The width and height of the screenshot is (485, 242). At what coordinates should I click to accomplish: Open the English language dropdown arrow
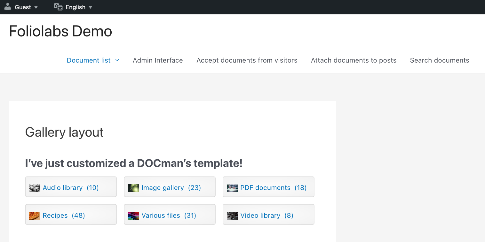click(x=90, y=7)
